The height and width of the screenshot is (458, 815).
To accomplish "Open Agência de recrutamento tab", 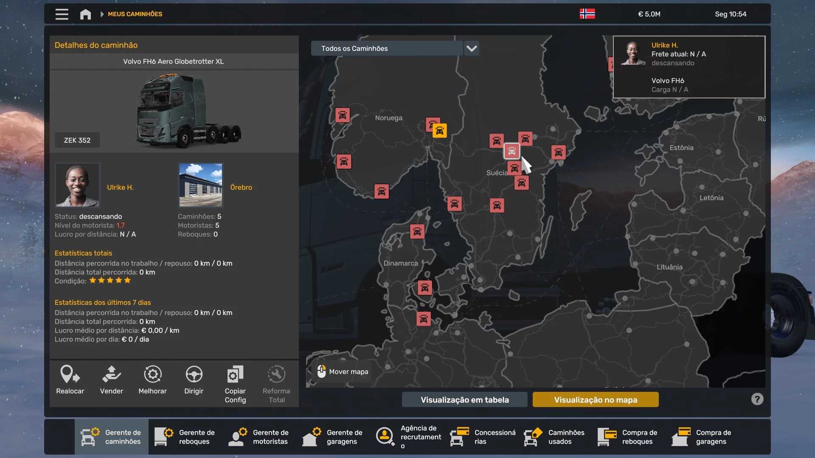I will [x=407, y=437].
